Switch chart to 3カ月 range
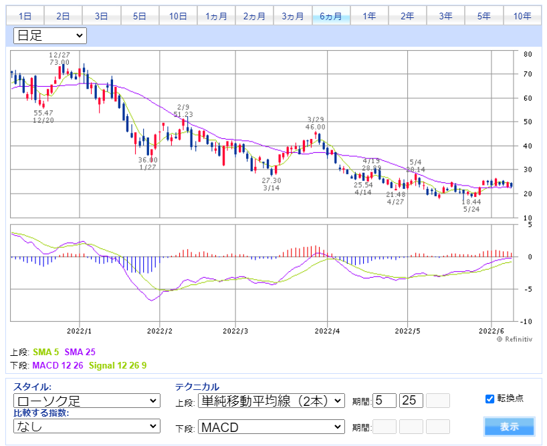This screenshot has height=446, width=547. coord(293,16)
